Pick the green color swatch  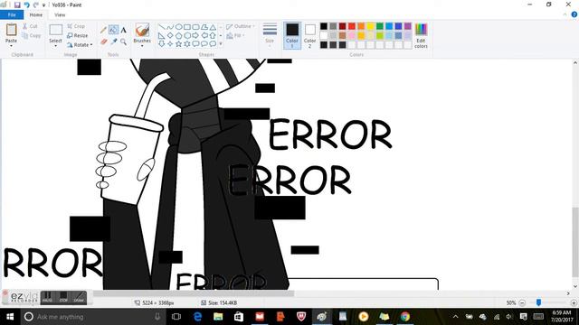[x=380, y=26]
